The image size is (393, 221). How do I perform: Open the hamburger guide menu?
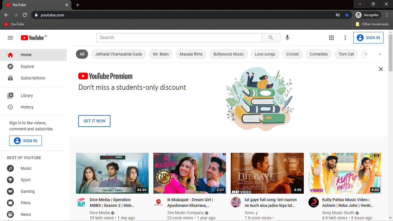tap(10, 38)
